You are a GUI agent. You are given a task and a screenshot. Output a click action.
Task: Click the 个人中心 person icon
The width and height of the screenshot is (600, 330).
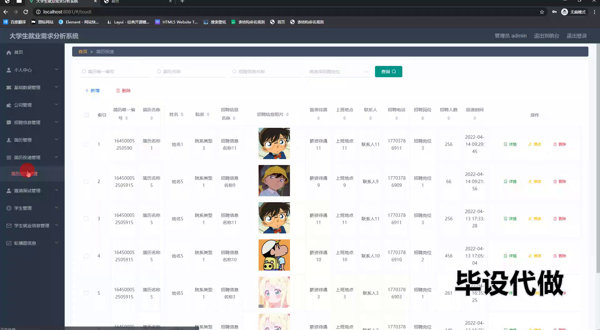click(x=9, y=70)
